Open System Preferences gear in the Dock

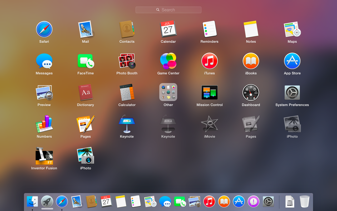coord(268,202)
